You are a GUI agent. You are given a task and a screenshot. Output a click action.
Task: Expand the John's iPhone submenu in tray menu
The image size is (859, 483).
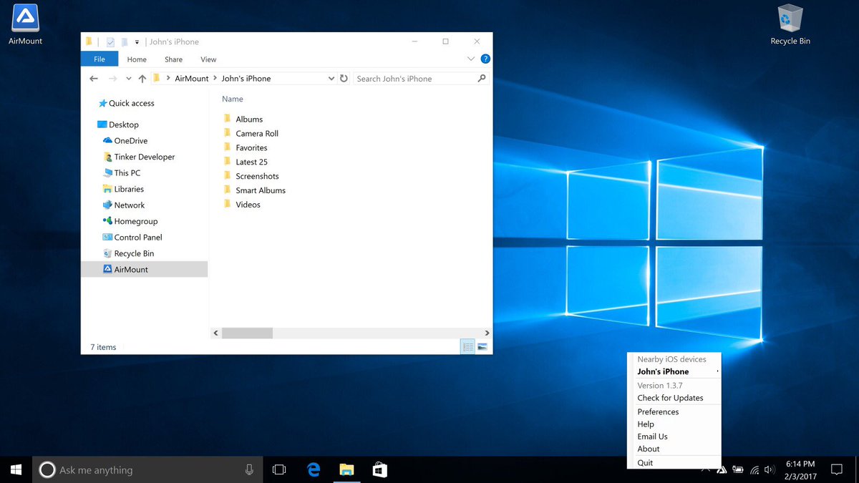pos(717,372)
